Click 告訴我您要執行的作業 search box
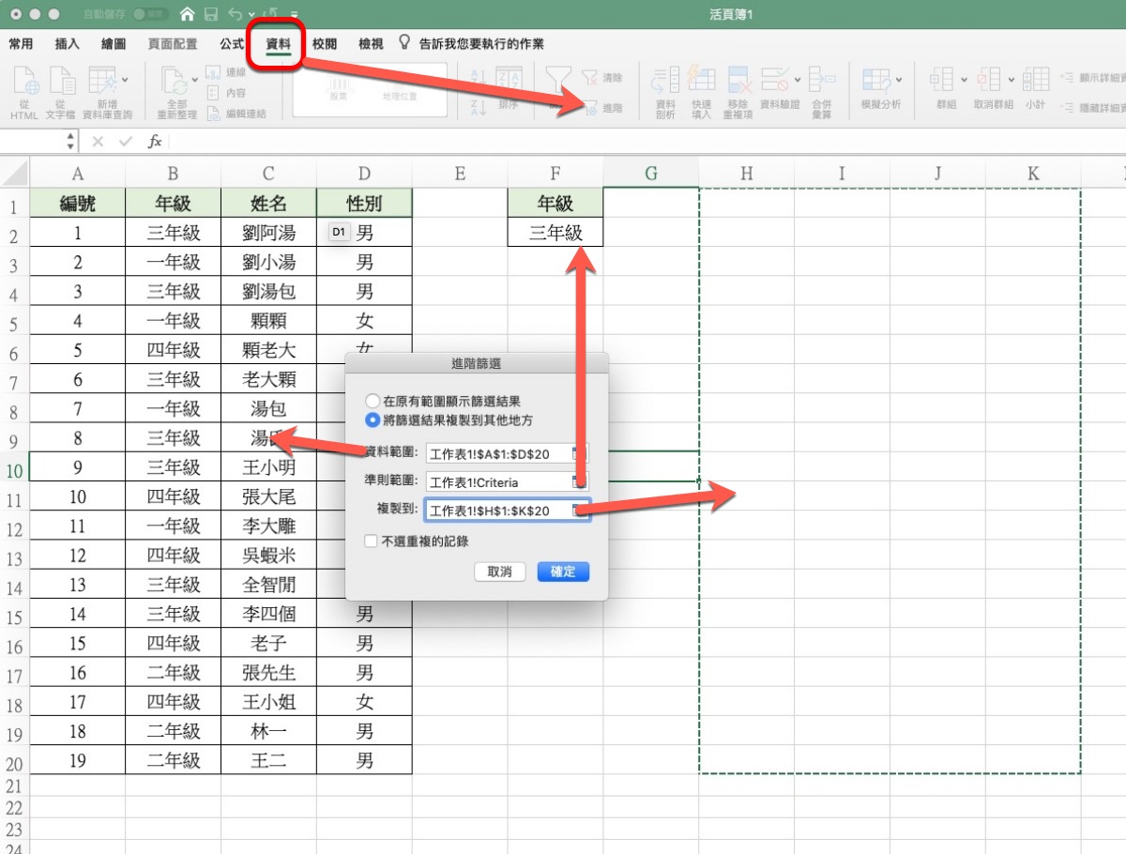 tap(481, 44)
